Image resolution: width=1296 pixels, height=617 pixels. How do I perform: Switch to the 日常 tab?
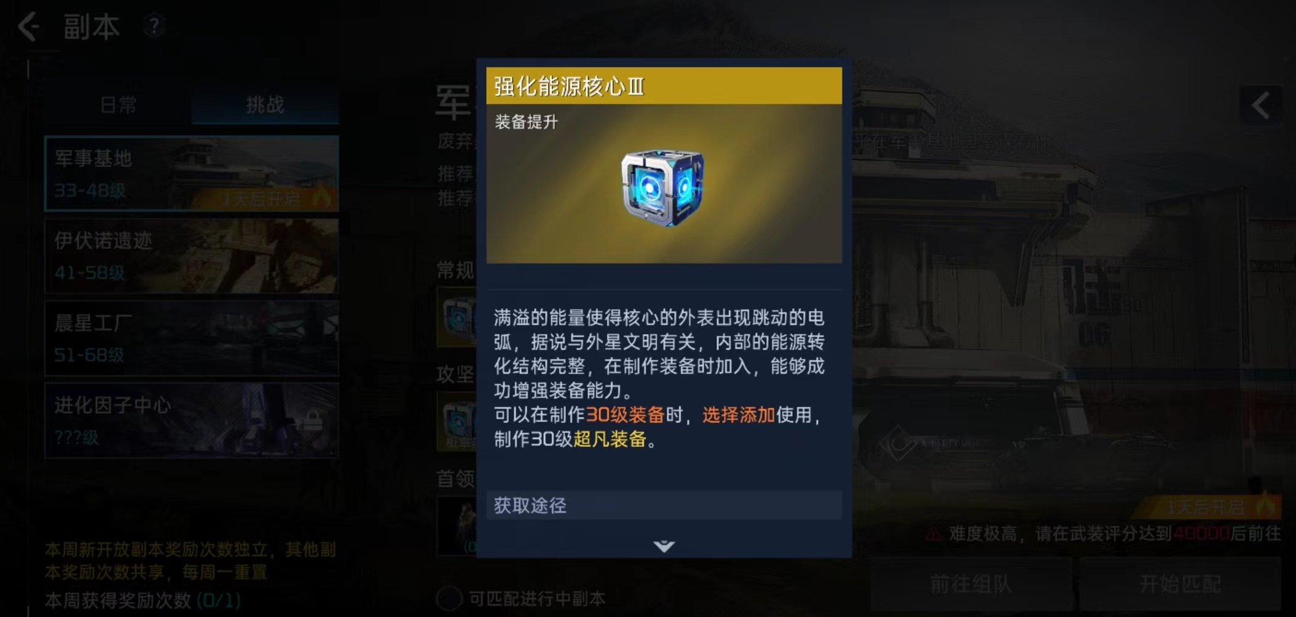[118, 105]
